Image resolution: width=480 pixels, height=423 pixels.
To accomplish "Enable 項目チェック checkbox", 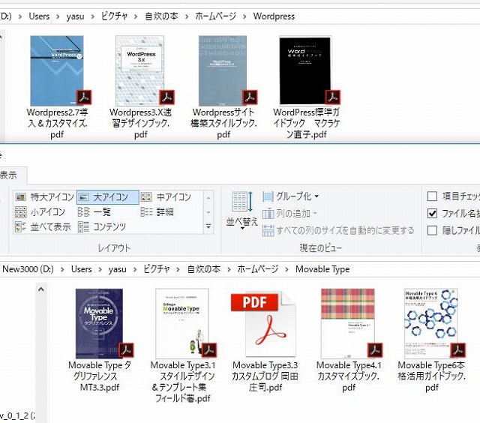I will click(x=432, y=196).
